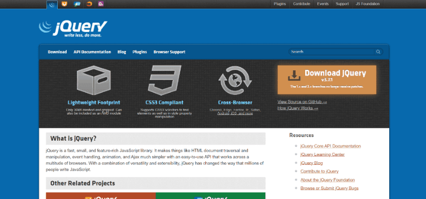This screenshot has width=426, height=199.
Task: Click the download arrow icon
Action: [x=294, y=76]
